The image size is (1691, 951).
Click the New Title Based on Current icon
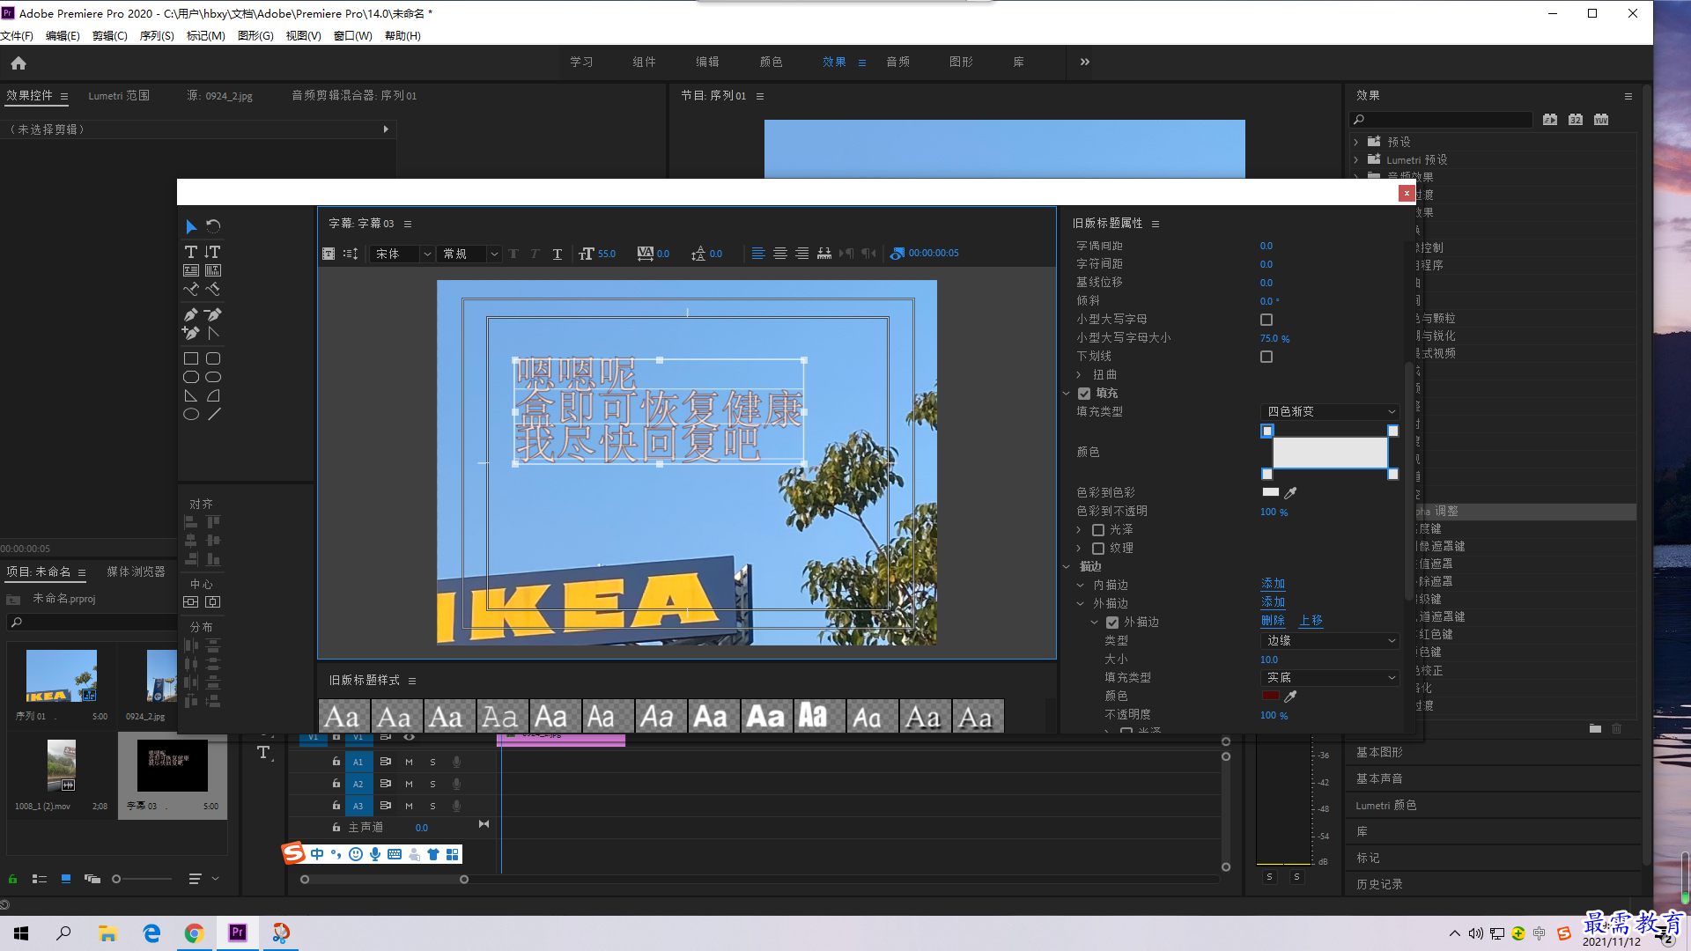pyautogui.click(x=329, y=254)
